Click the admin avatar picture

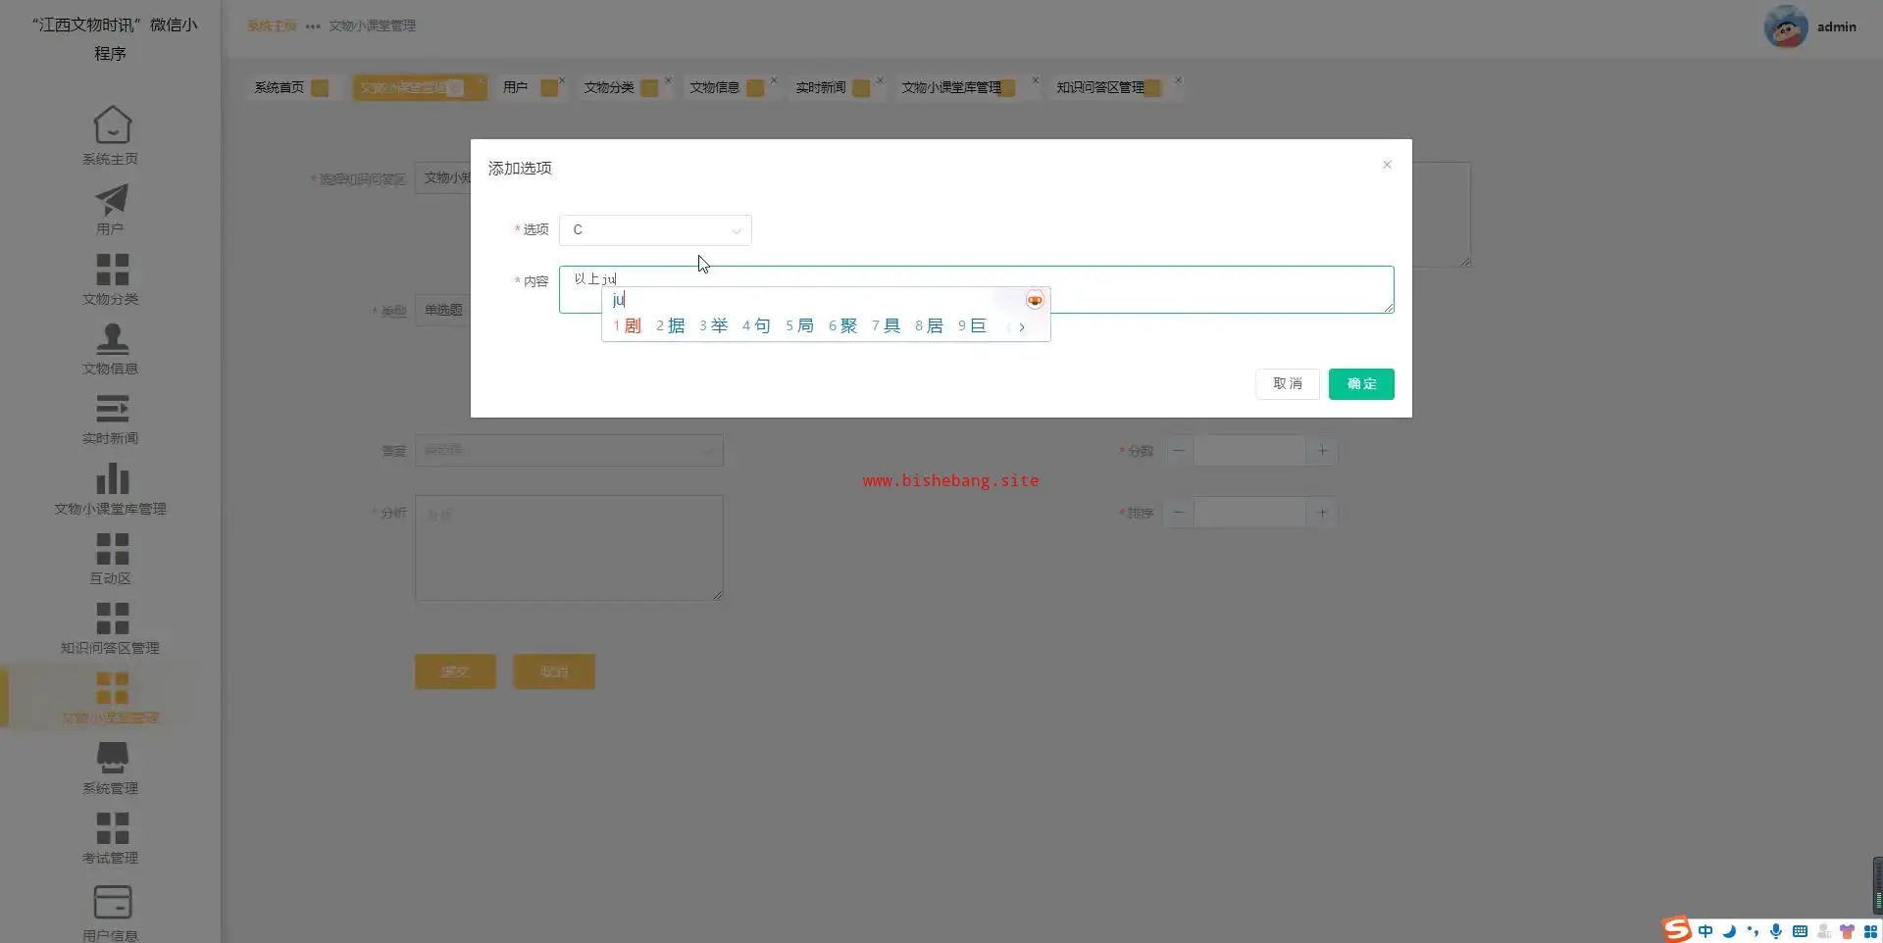point(1786,26)
